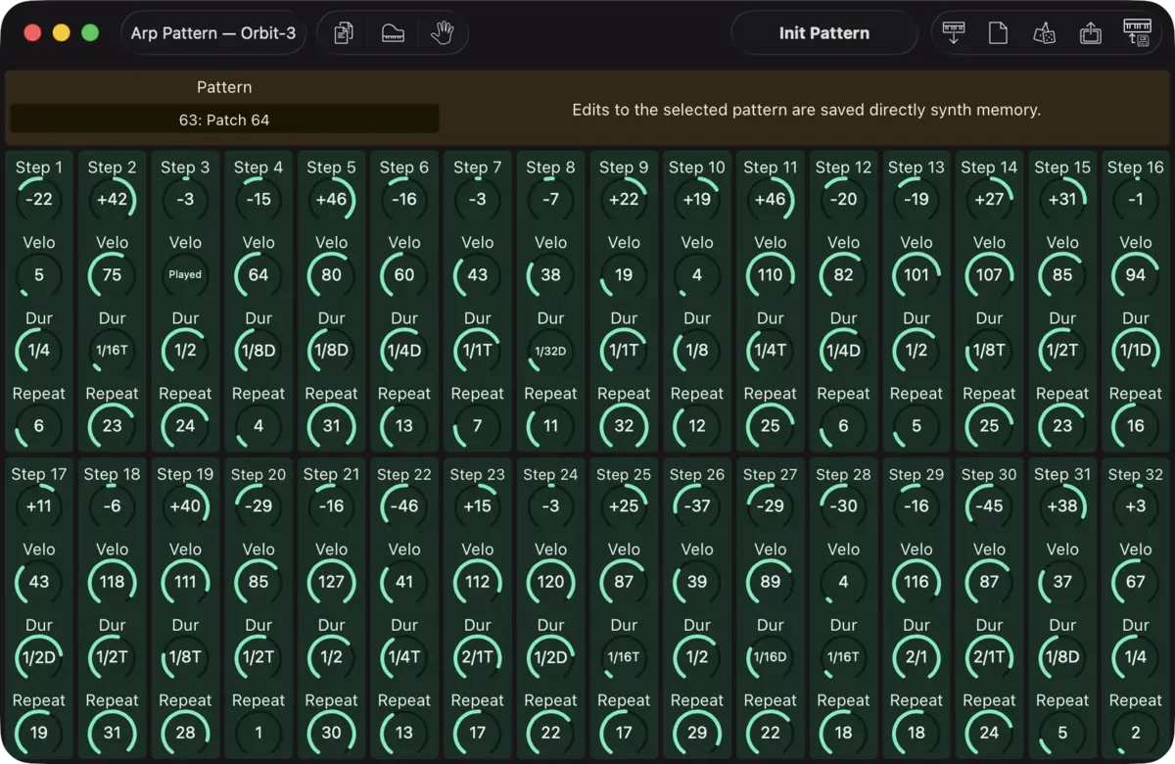Click the Step 6 Repeat knob showing 13
1175x764 pixels.
404,425
